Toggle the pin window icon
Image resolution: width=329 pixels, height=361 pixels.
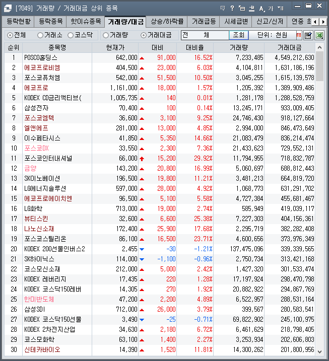(251, 9)
